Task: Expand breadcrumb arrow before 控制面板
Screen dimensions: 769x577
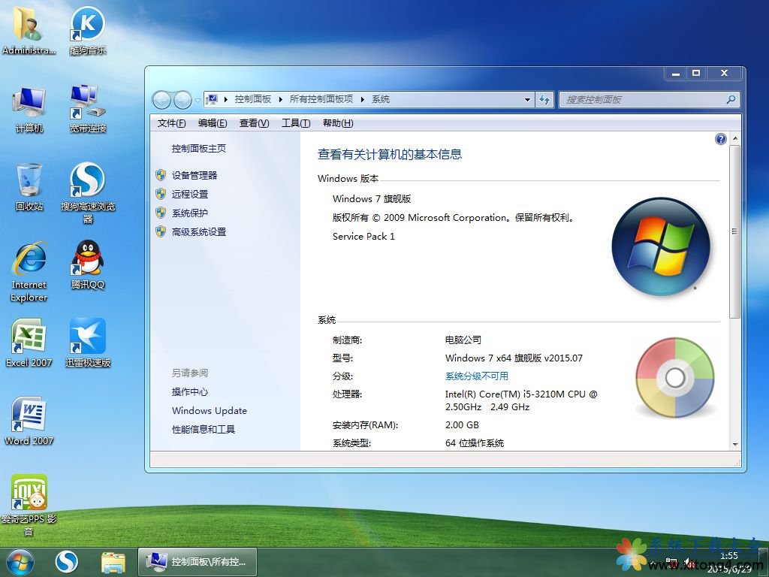Action: (x=225, y=100)
